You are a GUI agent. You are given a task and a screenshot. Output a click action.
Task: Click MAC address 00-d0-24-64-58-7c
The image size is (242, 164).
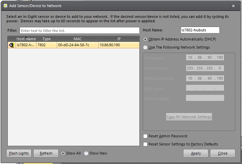[x=78, y=45]
